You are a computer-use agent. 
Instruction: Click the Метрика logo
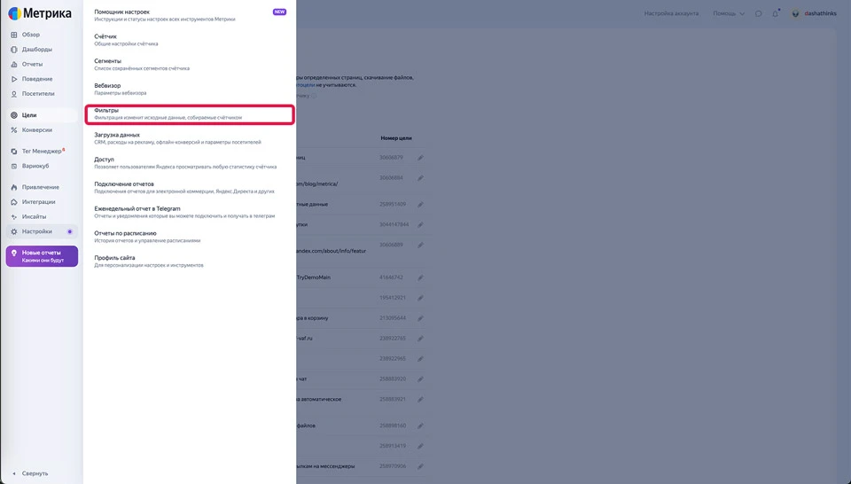pyautogui.click(x=40, y=13)
